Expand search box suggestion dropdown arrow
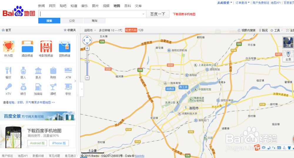 coord(143,14)
